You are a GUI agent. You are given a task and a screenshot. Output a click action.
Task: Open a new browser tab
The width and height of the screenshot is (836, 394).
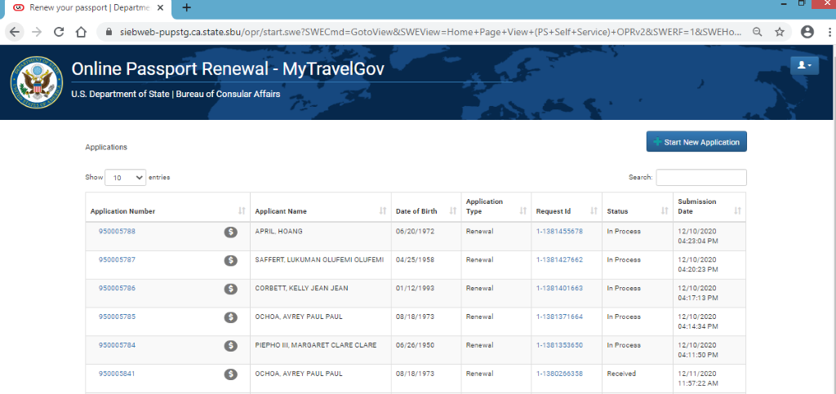[187, 7]
